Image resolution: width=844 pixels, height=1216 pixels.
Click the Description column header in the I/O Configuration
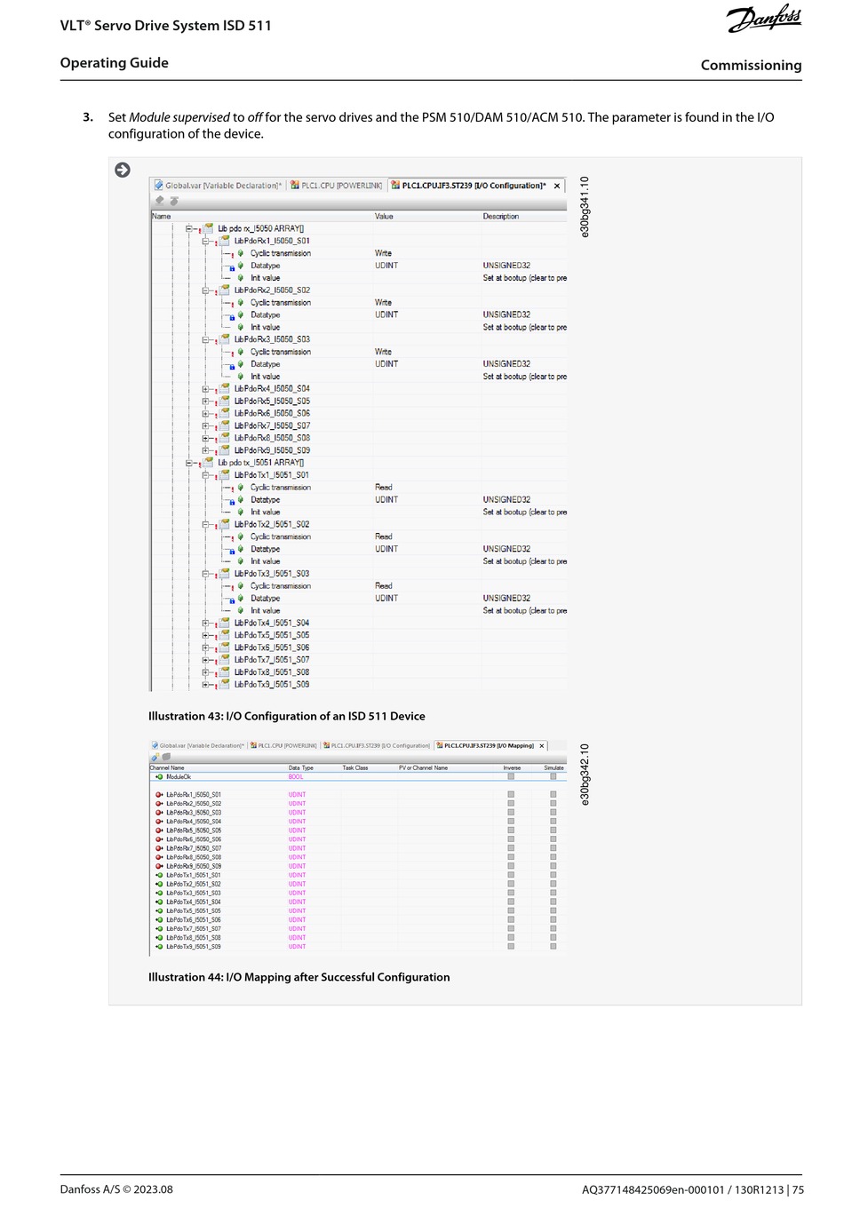coord(501,216)
